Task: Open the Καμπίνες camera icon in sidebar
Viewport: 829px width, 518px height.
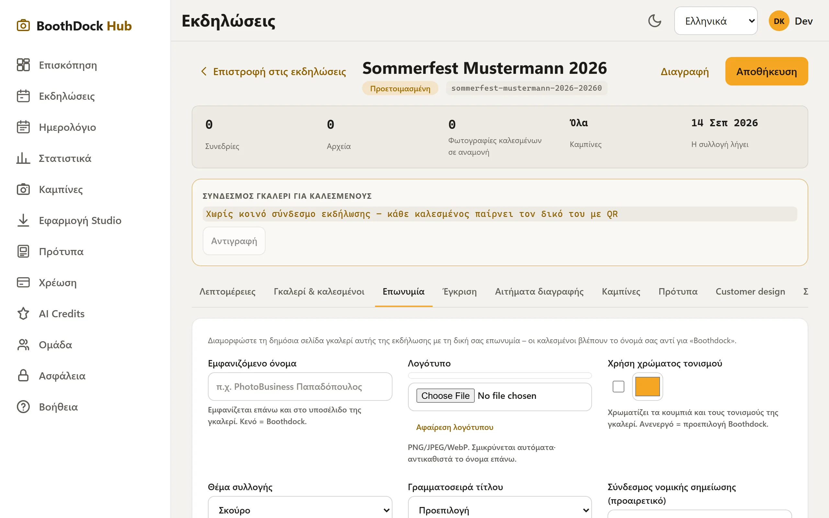Action: pyautogui.click(x=23, y=189)
